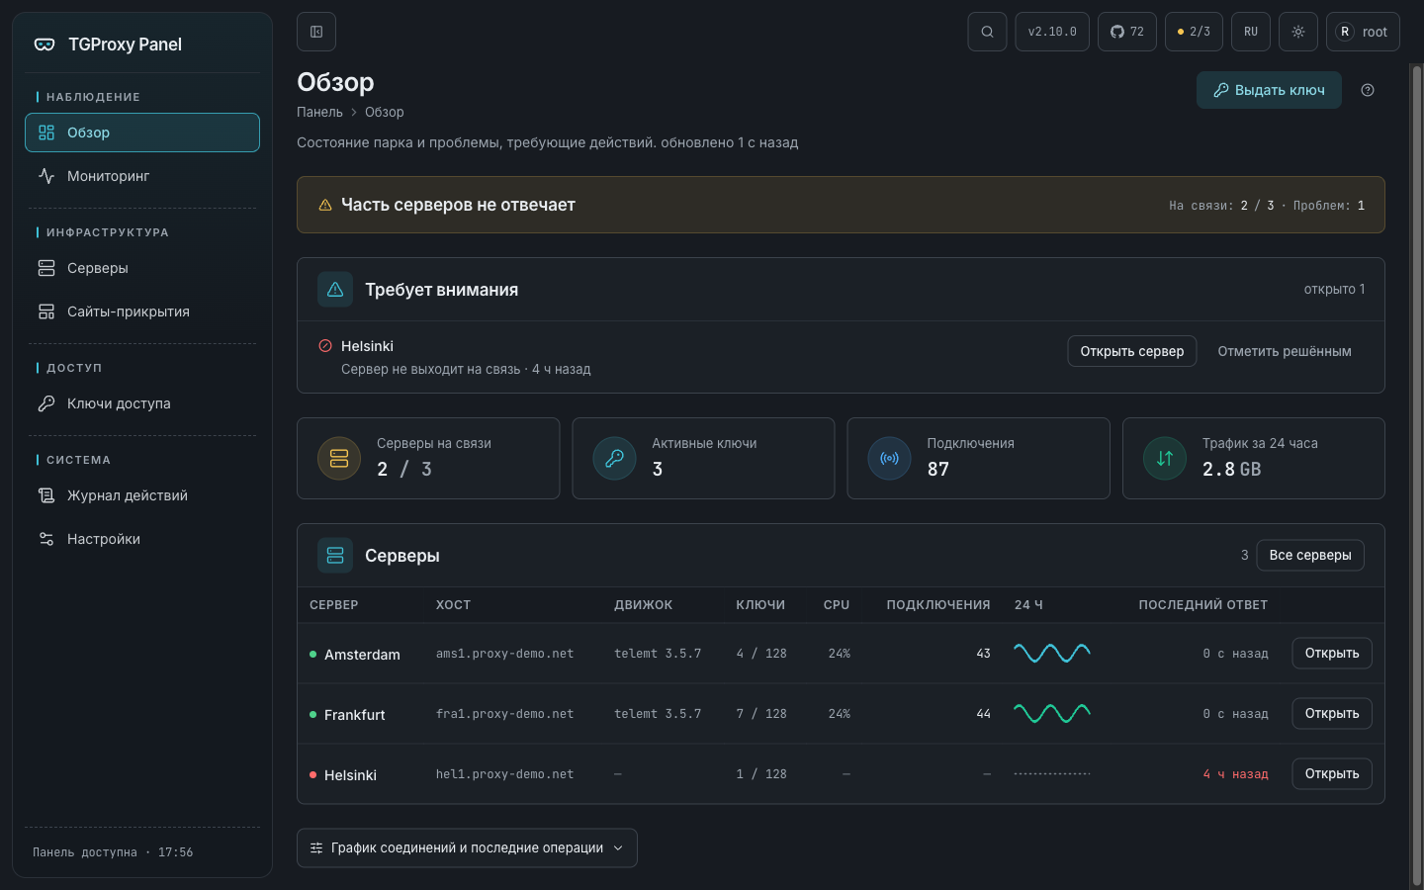Go to Мониторинг in sidebar
Image resolution: width=1424 pixels, height=890 pixels.
point(142,176)
